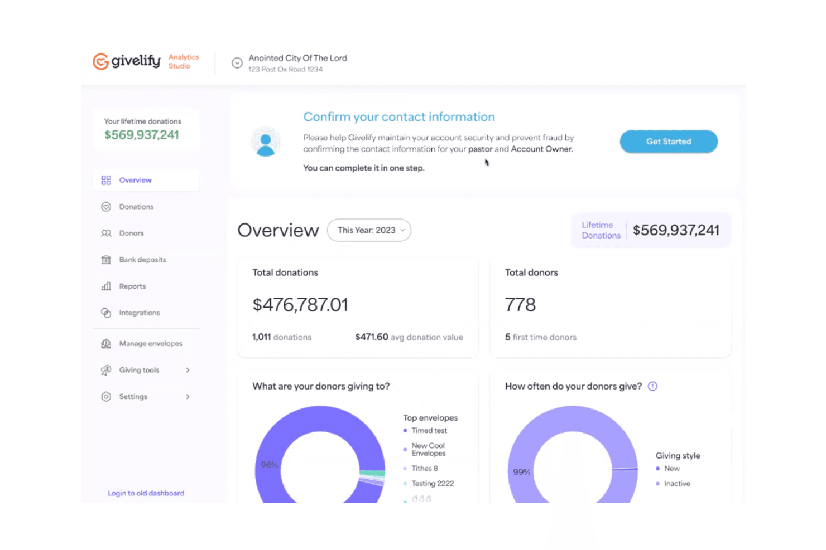The image size is (826, 550).
Task: Expand the Settings chevron
Action: point(188,397)
